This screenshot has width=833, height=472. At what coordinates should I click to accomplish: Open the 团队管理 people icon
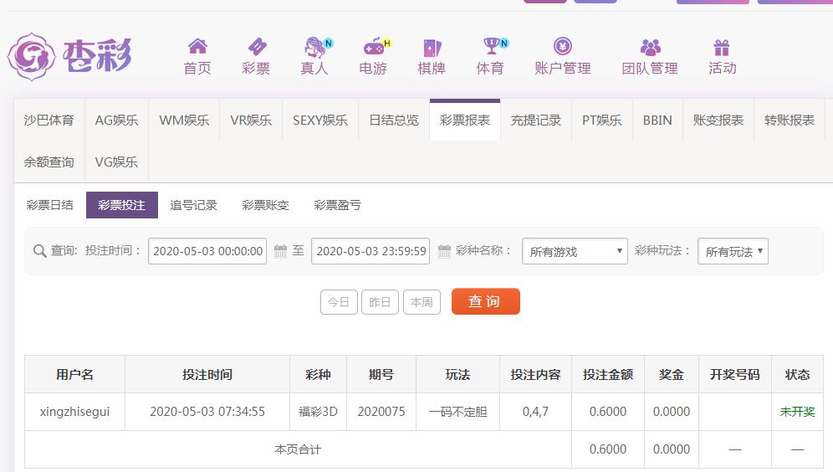650,47
